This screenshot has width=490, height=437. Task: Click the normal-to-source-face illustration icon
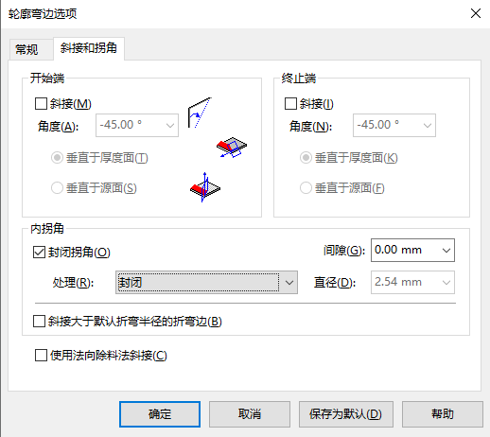pos(205,187)
